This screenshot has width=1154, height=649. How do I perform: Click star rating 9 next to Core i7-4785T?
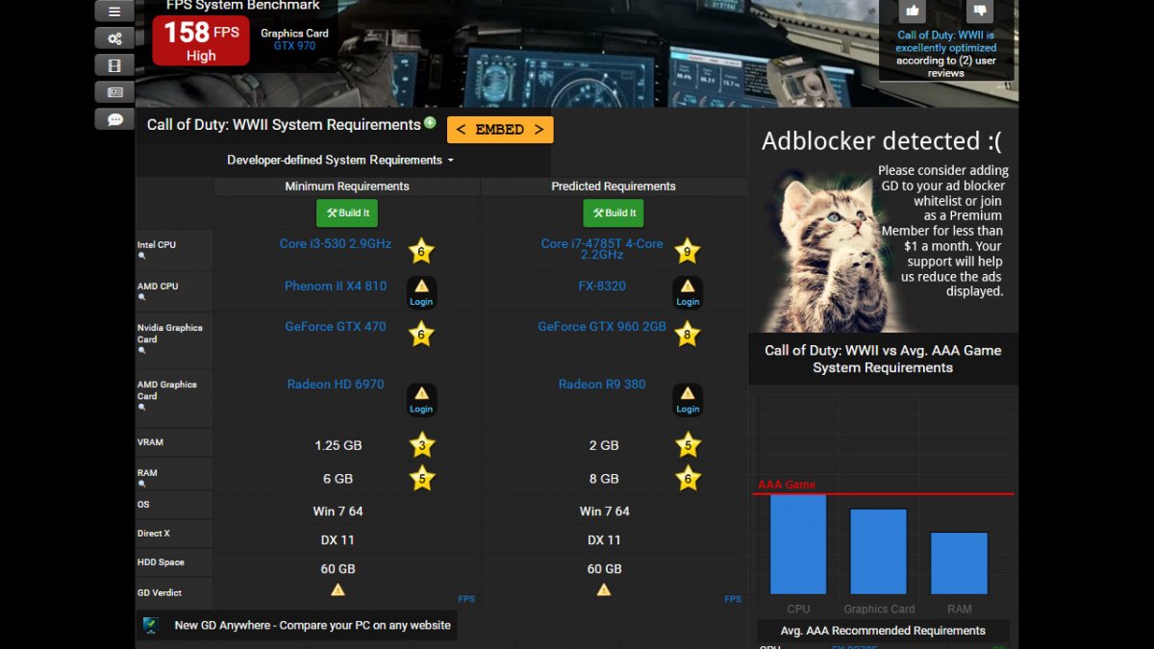(x=687, y=252)
